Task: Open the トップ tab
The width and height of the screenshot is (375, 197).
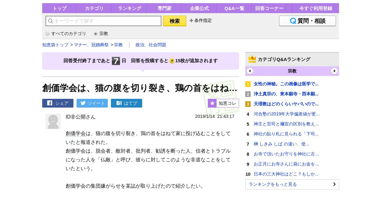Action: coord(59,8)
